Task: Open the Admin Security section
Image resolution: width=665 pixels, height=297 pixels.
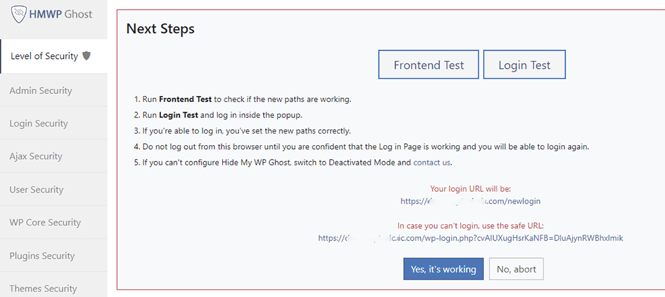Action: click(41, 91)
